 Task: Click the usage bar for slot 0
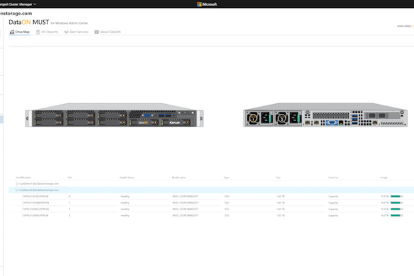tap(397, 197)
